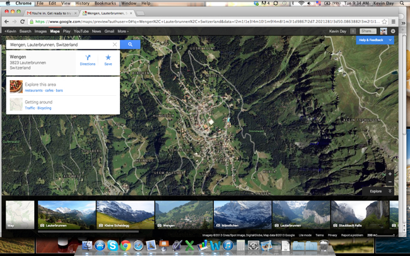The width and height of the screenshot is (410, 256).
Task: Open Kevin Day profile photo
Action: [x=384, y=31]
